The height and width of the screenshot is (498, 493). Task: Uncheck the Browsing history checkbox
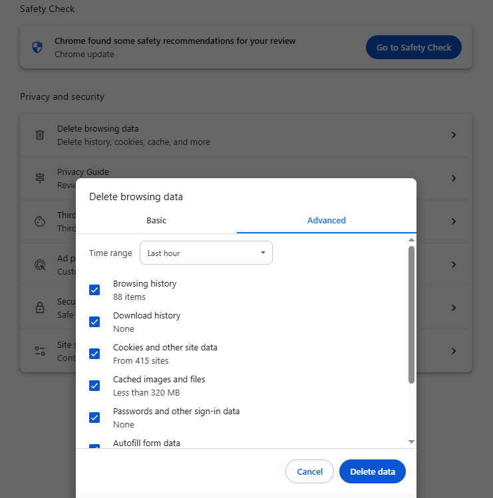(x=94, y=290)
